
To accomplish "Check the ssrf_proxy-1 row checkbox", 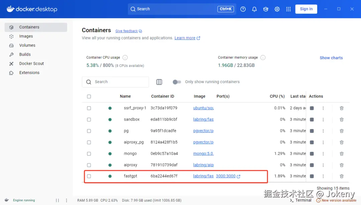I will point(89,108).
